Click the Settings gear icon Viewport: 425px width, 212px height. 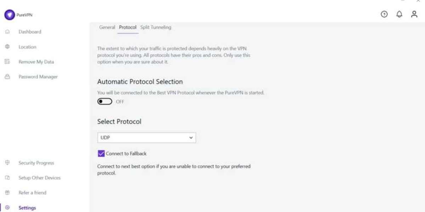point(7,208)
